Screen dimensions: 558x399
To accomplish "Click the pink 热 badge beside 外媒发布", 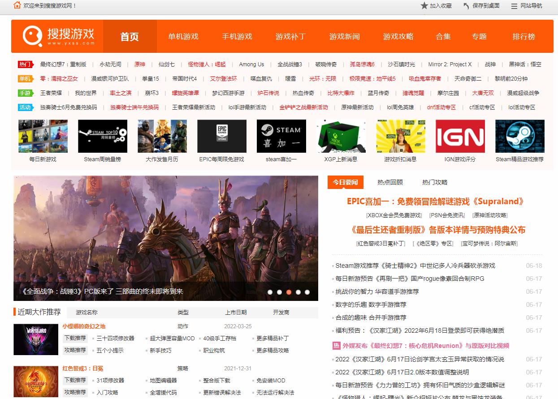I will coord(336,346).
